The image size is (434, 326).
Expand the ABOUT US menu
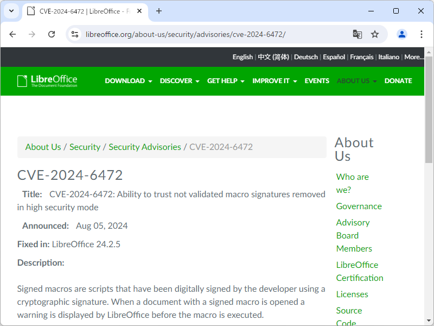pyautogui.click(x=357, y=81)
